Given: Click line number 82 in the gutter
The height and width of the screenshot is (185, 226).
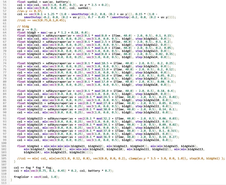Looking at the screenshot, I should (5, 88).
